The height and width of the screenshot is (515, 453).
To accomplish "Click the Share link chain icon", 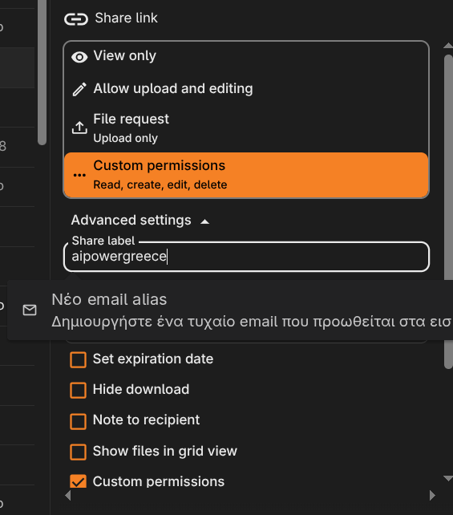I will coord(76,19).
